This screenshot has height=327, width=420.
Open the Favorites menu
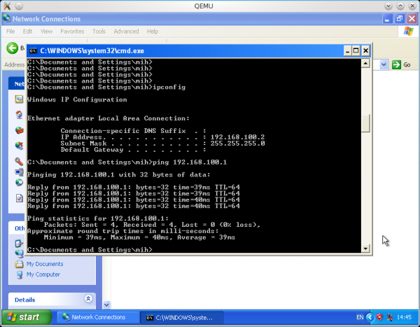72,32
